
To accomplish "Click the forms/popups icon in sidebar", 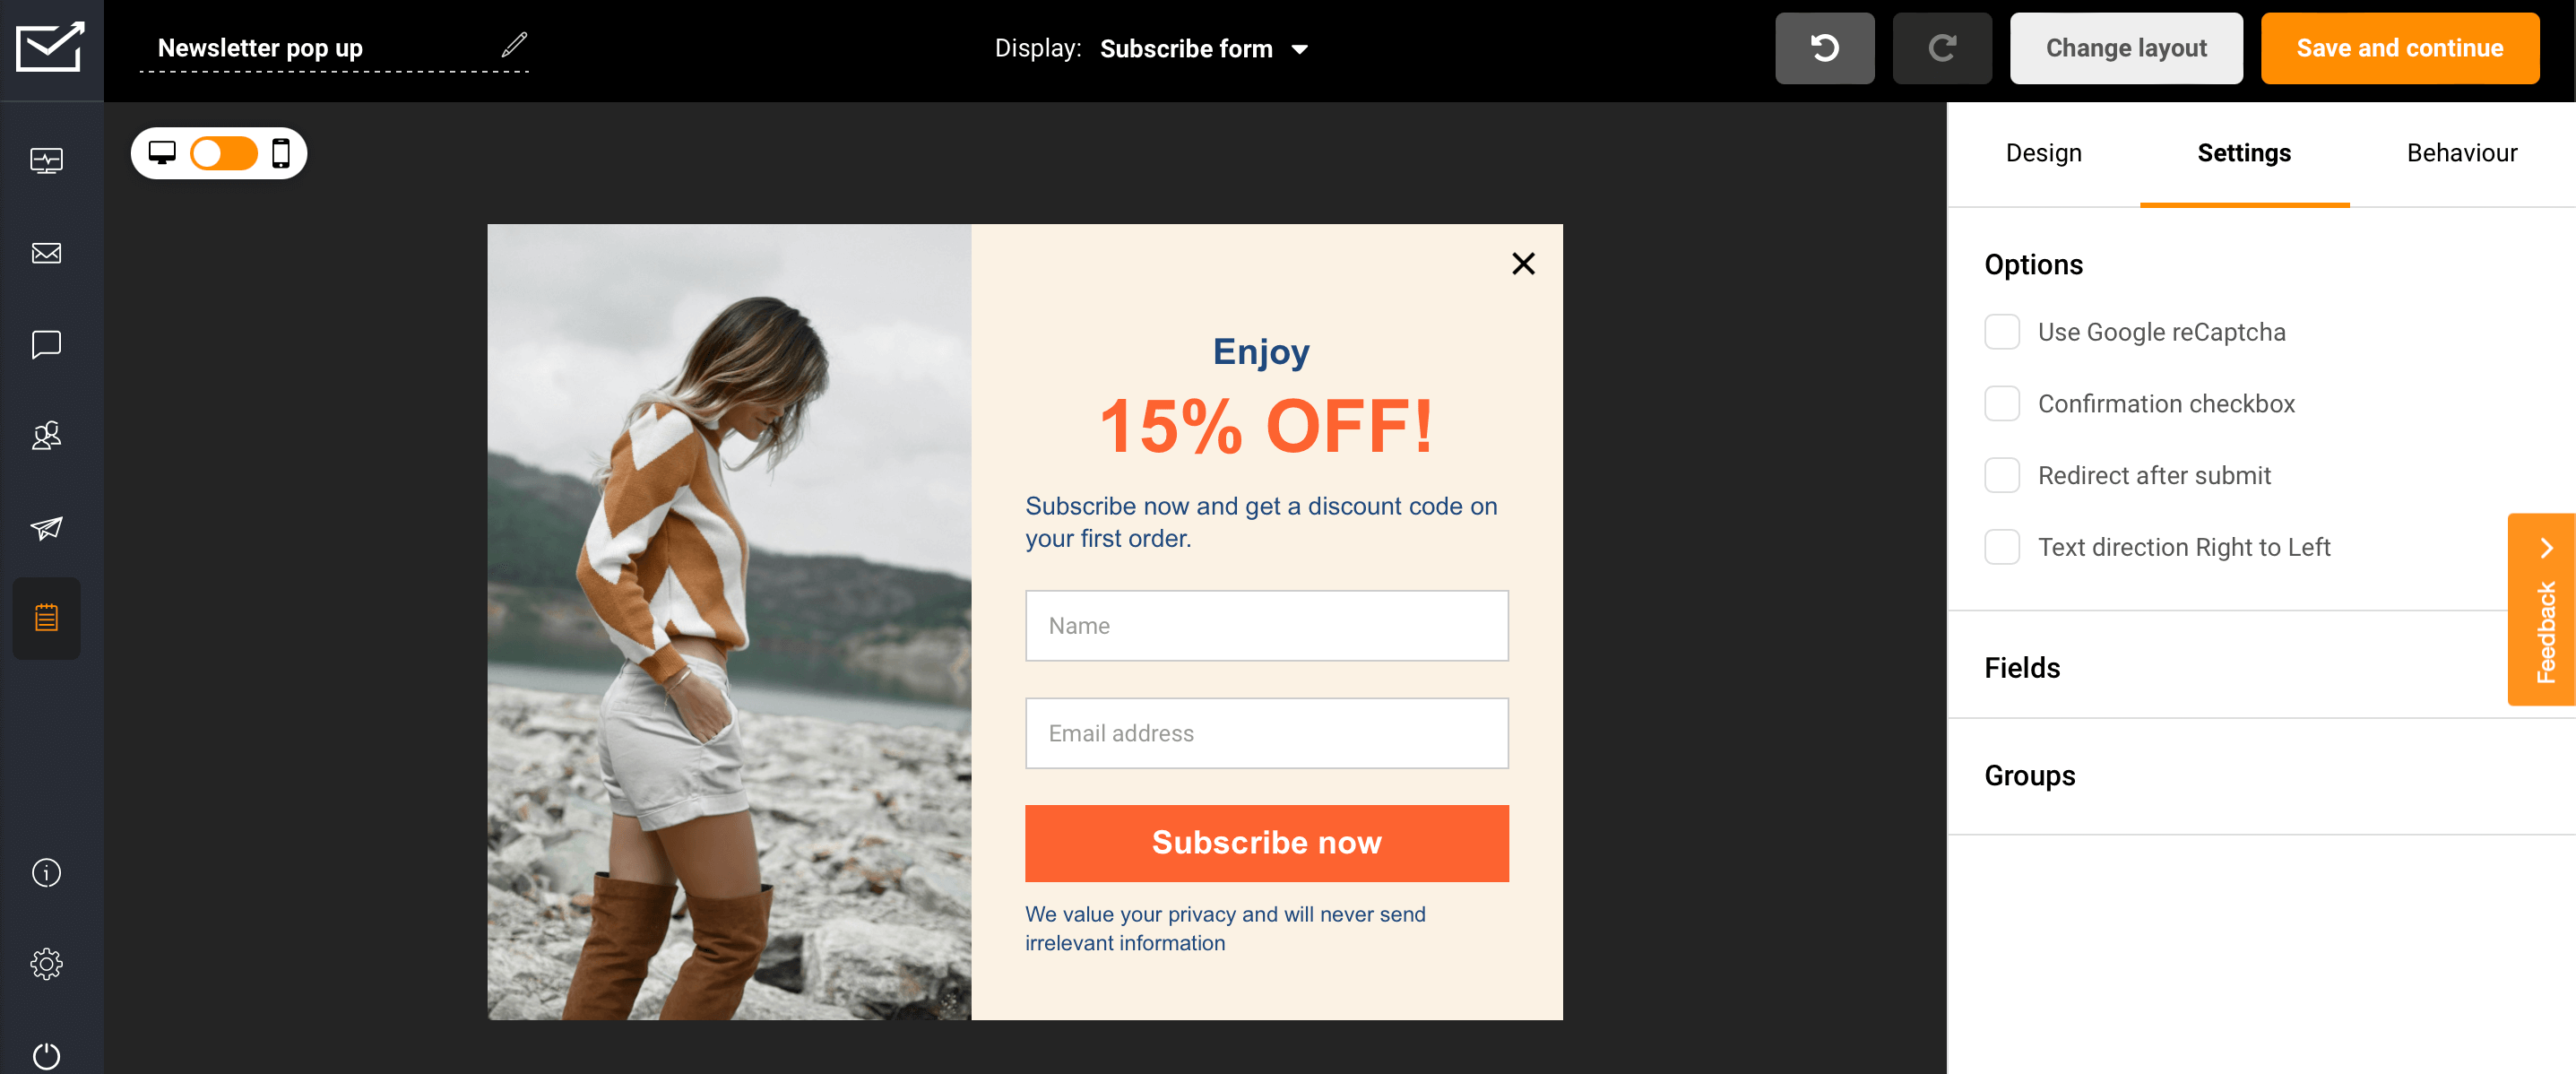I will tap(46, 620).
